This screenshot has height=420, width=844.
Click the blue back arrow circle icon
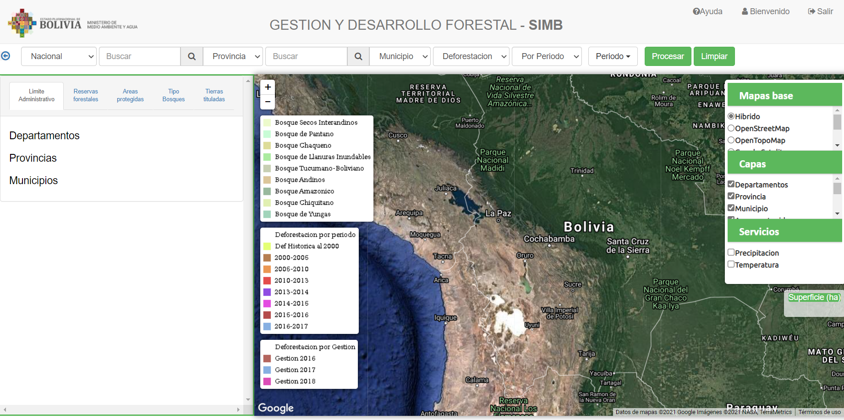[5, 56]
